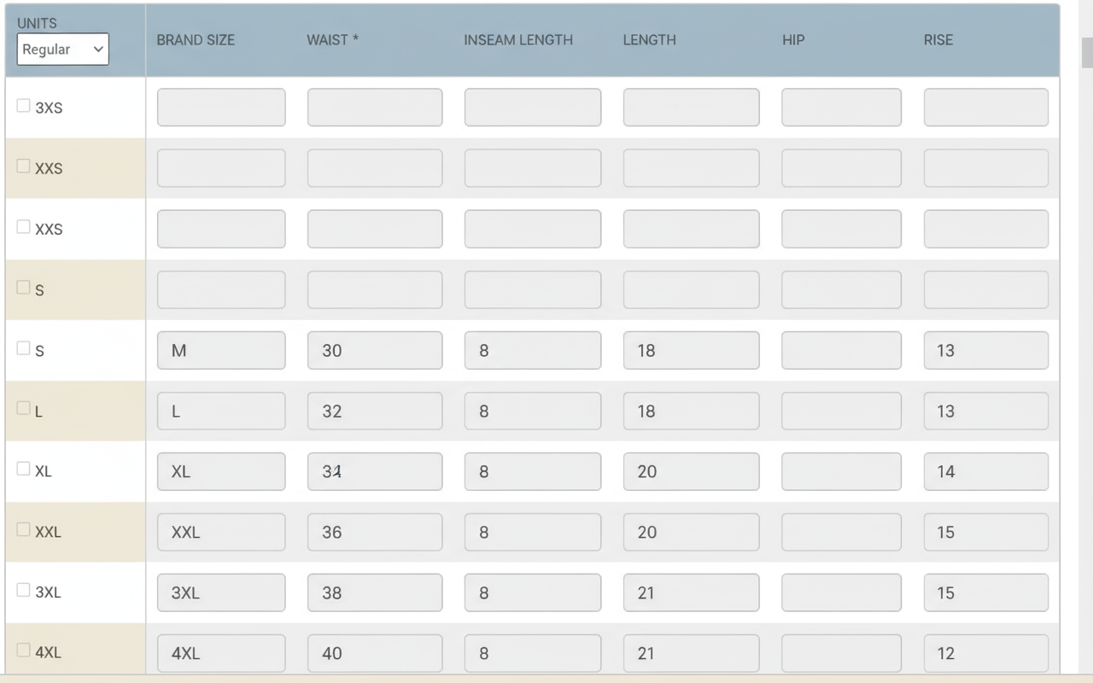Edit the inseam field in the XL row

coord(533,471)
